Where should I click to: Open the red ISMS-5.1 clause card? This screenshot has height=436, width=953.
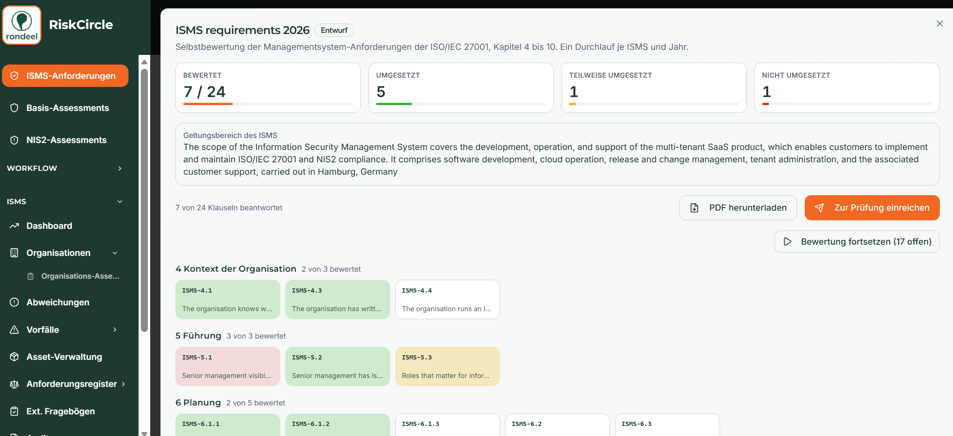(228, 366)
